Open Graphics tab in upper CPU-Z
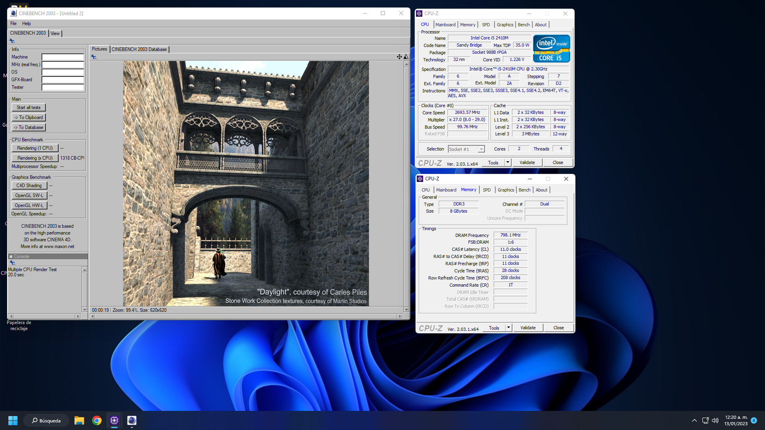Image resolution: width=765 pixels, height=430 pixels. [x=505, y=25]
